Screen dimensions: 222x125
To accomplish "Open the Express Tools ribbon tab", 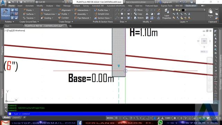I will coord(166,6).
